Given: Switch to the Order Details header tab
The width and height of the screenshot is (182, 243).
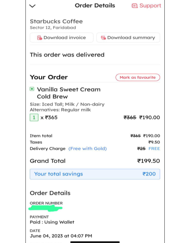Looking at the screenshot, I should [95, 5].
